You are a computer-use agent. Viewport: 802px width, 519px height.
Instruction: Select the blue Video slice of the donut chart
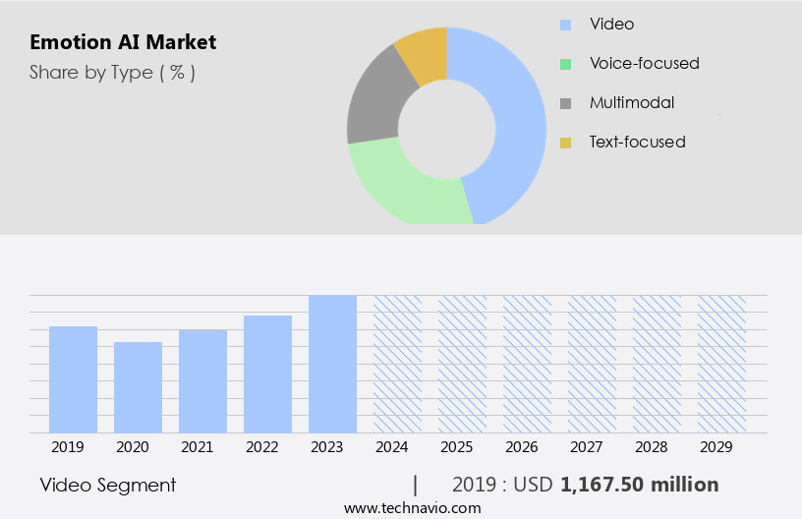pos(516,118)
